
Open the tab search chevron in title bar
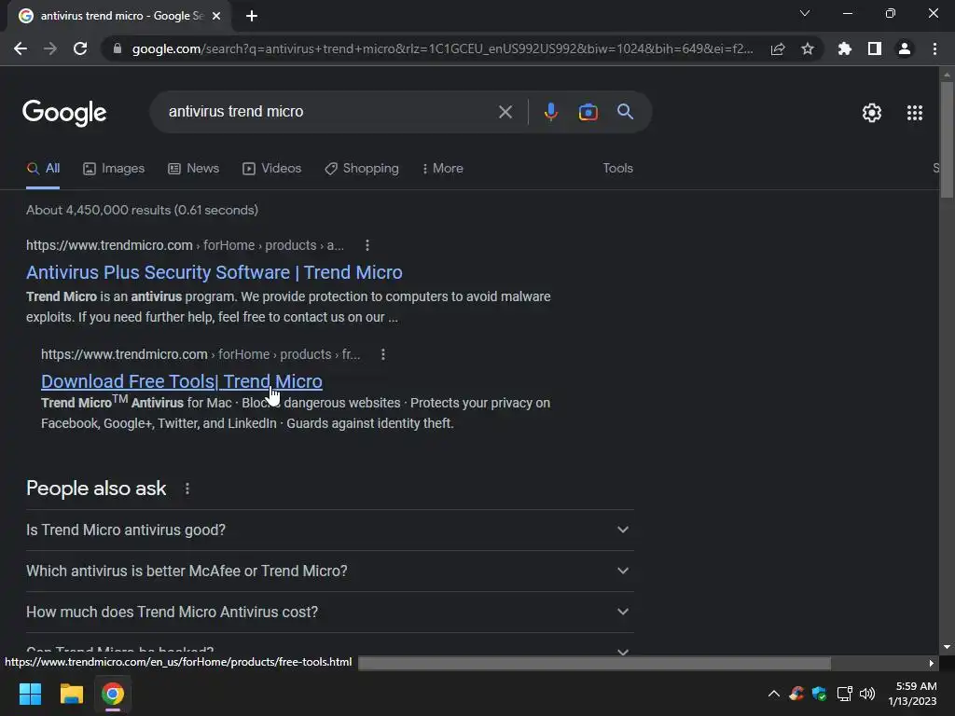[x=805, y=13]
